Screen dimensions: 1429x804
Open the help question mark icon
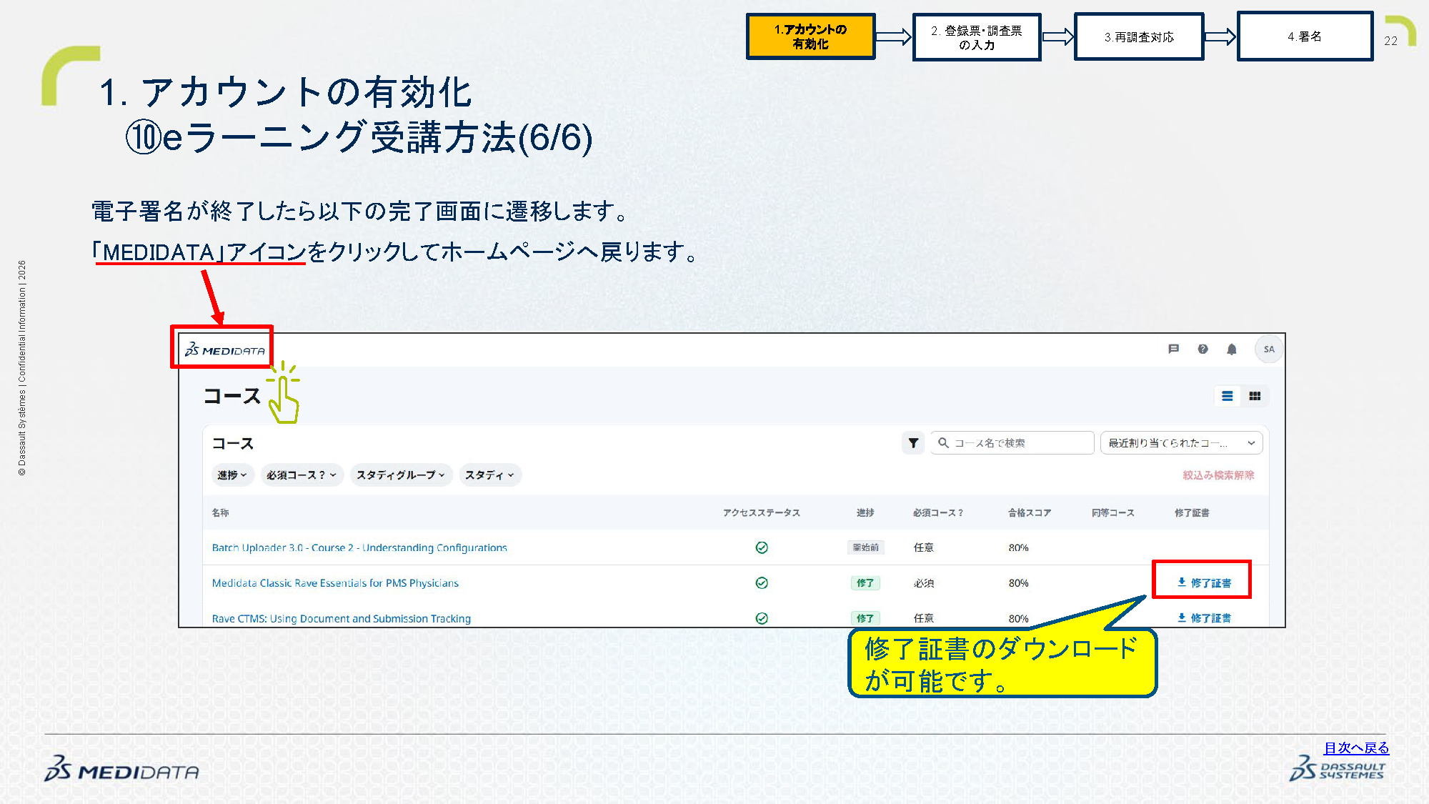1203,349
